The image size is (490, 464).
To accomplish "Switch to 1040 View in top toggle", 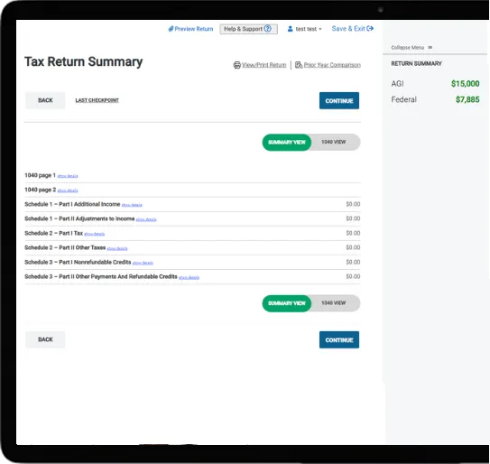I will click(334, 142).
